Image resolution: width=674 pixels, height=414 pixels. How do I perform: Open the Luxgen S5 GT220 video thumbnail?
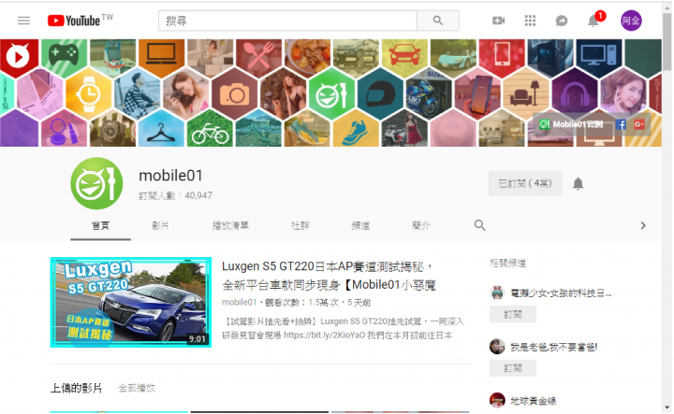[x=131, y=302]
